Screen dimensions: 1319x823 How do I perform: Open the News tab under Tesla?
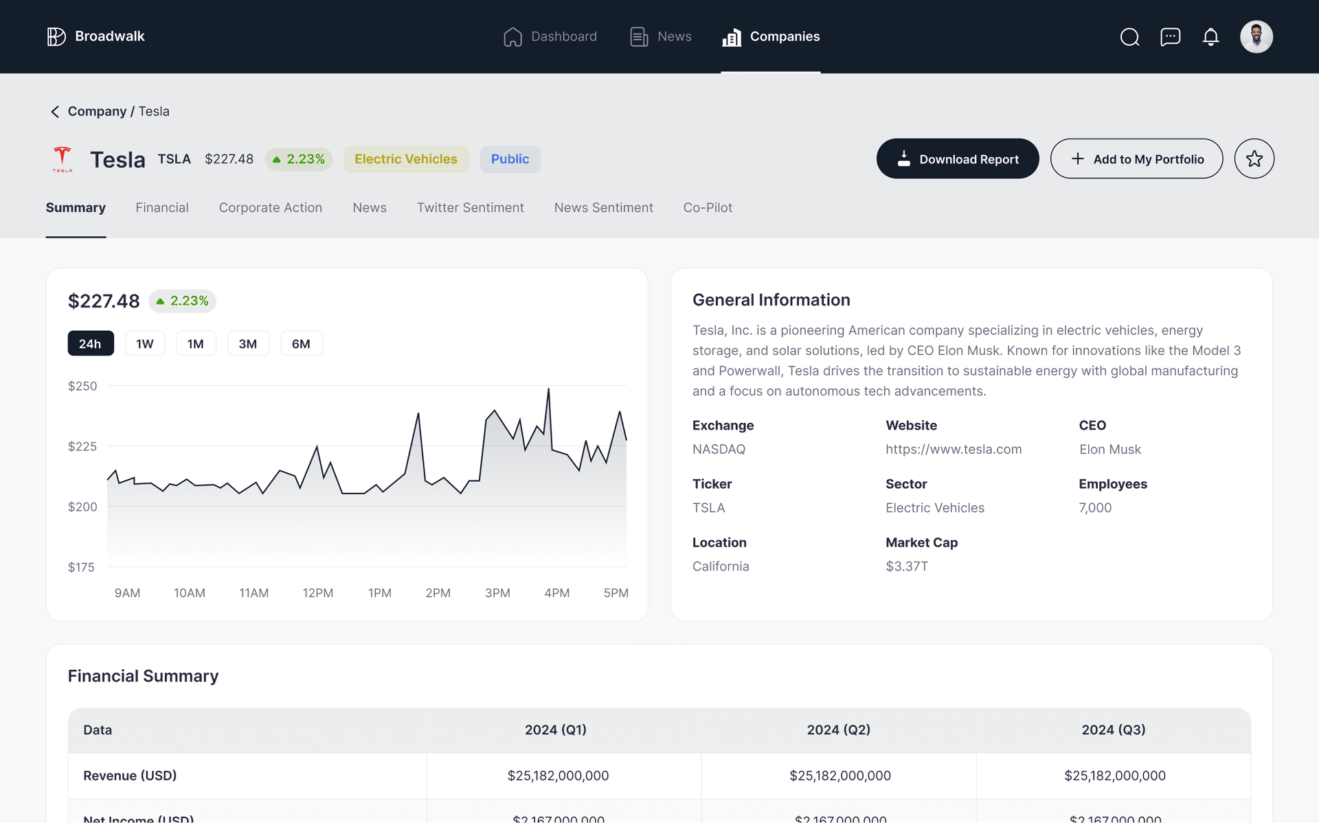point(370,207)
